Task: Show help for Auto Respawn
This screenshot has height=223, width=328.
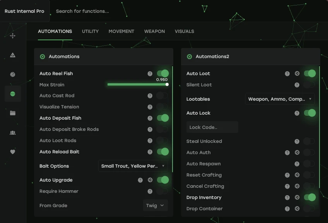Action: click(297, 164)
